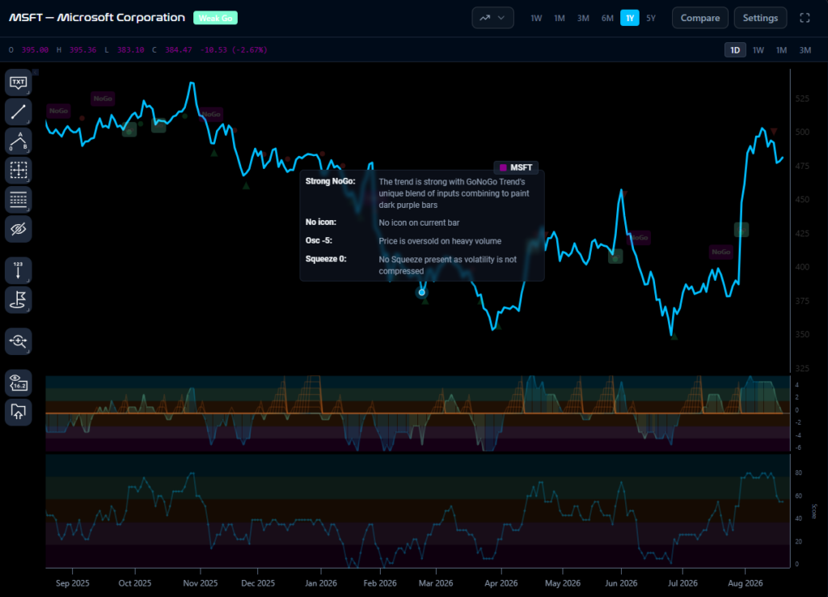
Task: Click the purple MSFT legend swatch
Action: 503,167
